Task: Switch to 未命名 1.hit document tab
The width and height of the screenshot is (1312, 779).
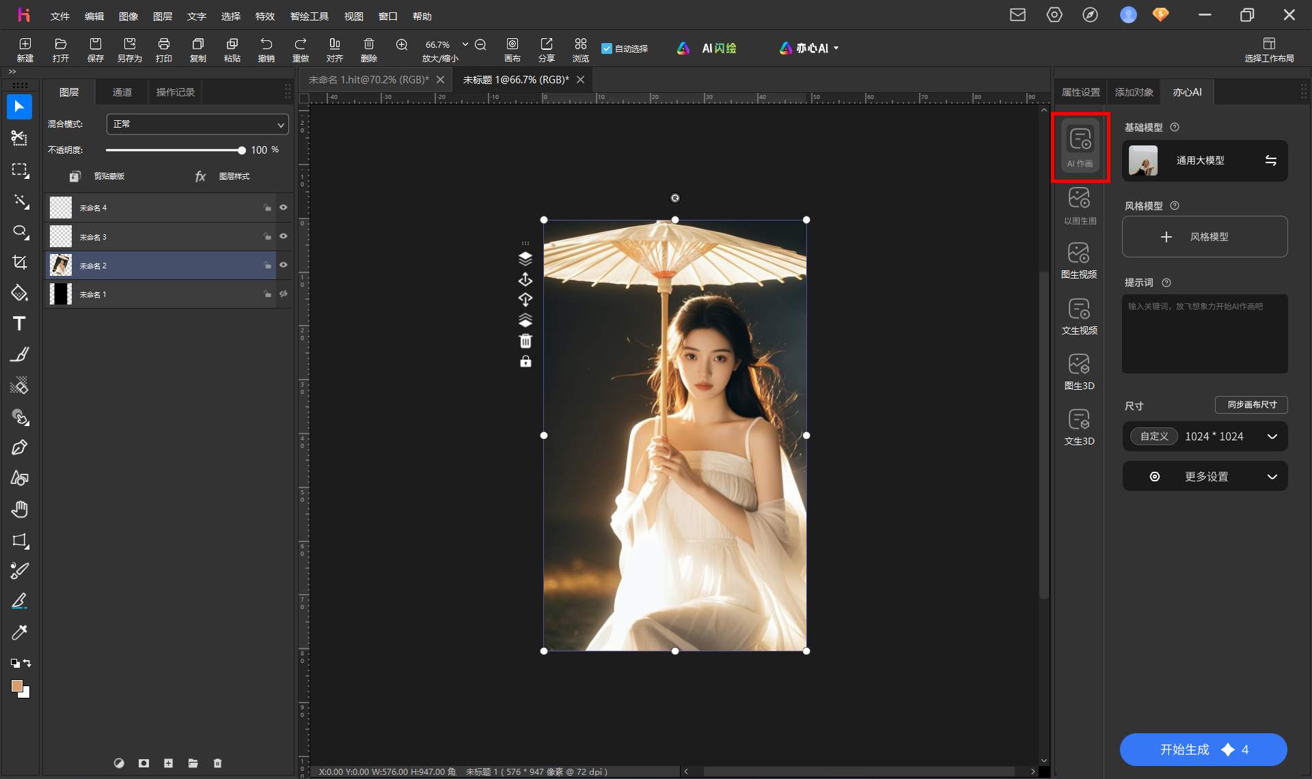Action: [x=369, y=80]
